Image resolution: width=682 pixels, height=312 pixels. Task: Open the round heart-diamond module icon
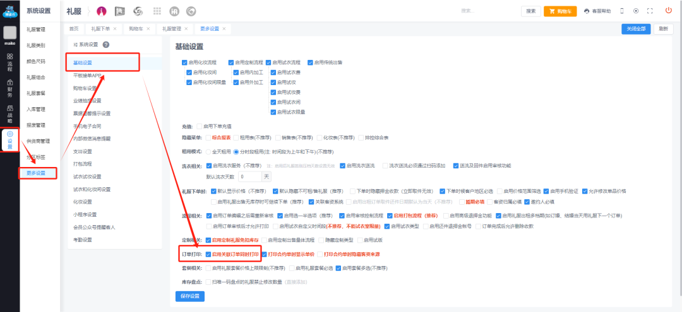(x=191, y=11)
